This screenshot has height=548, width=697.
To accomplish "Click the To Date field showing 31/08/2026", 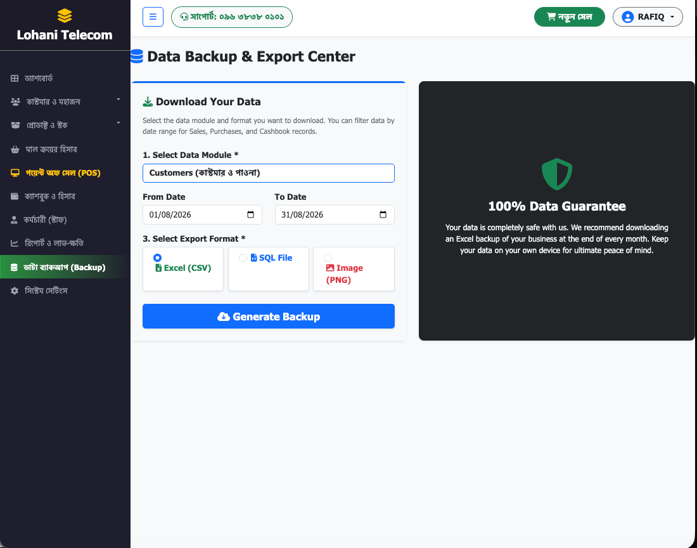I will click(335, 215).
